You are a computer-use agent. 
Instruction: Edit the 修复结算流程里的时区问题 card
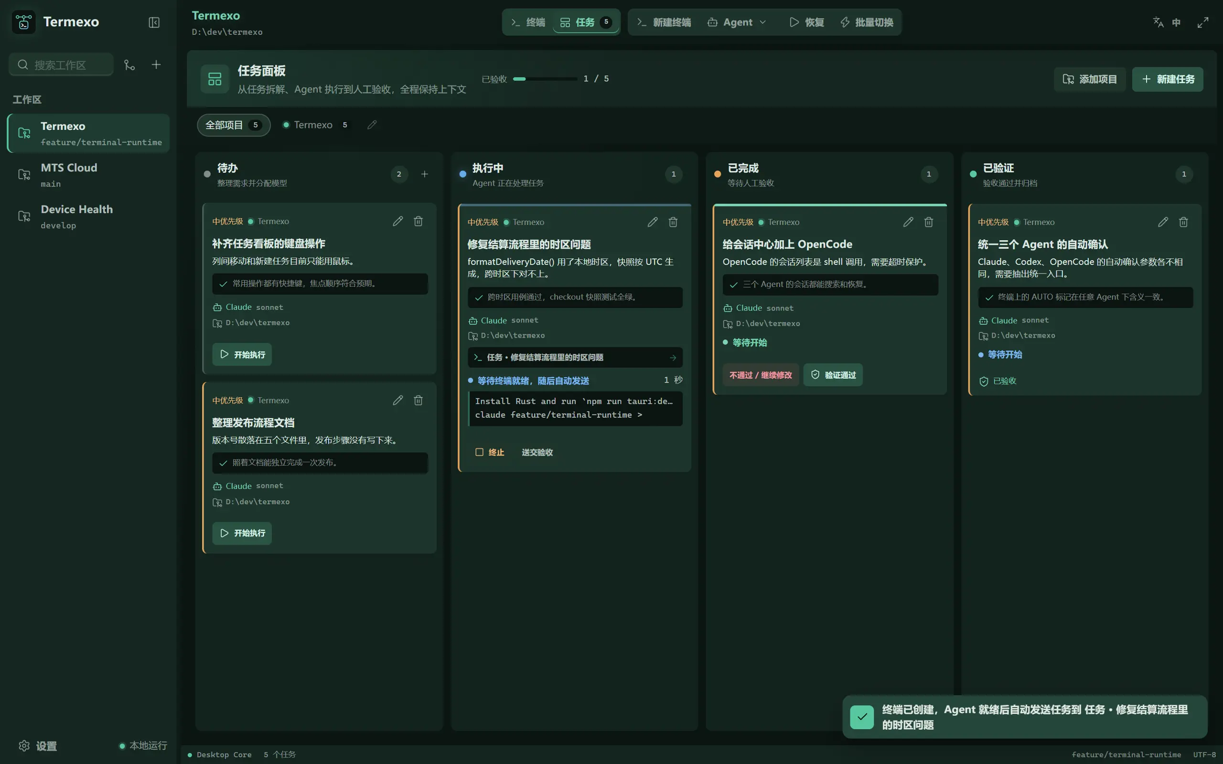coord(653,222)
